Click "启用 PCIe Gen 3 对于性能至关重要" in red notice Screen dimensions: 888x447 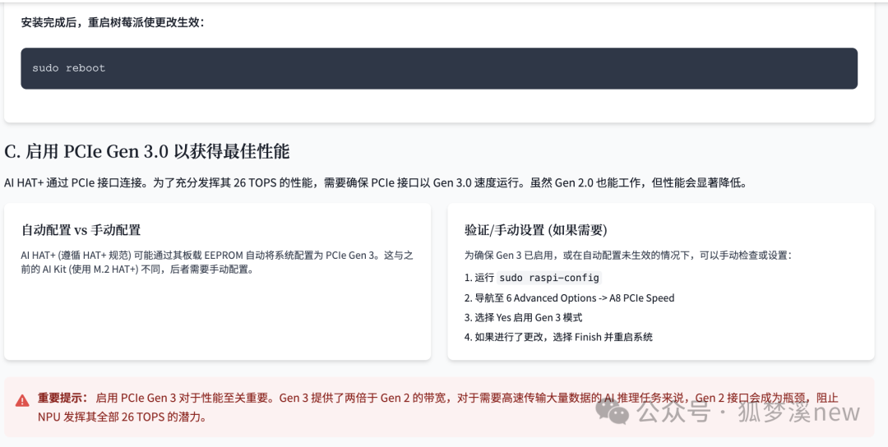[x=184, y=398]
